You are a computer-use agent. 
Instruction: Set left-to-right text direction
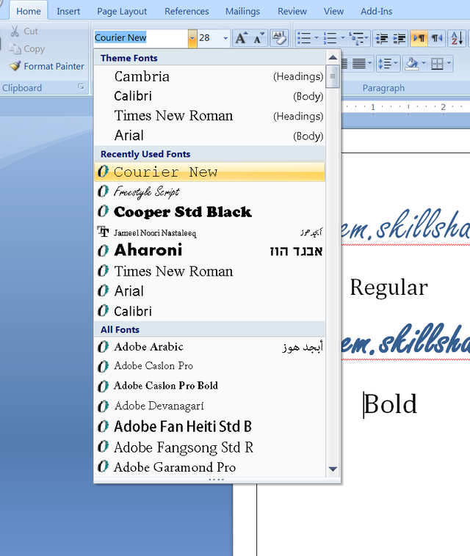coord(419,38)
